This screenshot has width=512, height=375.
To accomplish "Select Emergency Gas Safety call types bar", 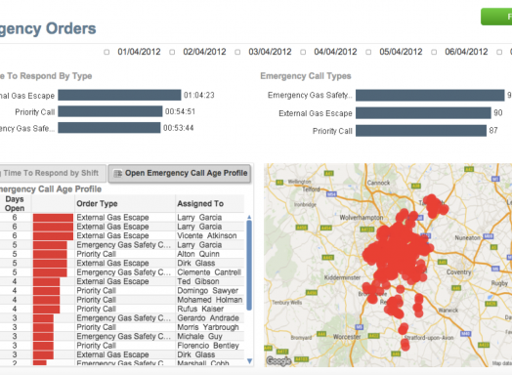I will pyautogui.click(x=430, y=96).
